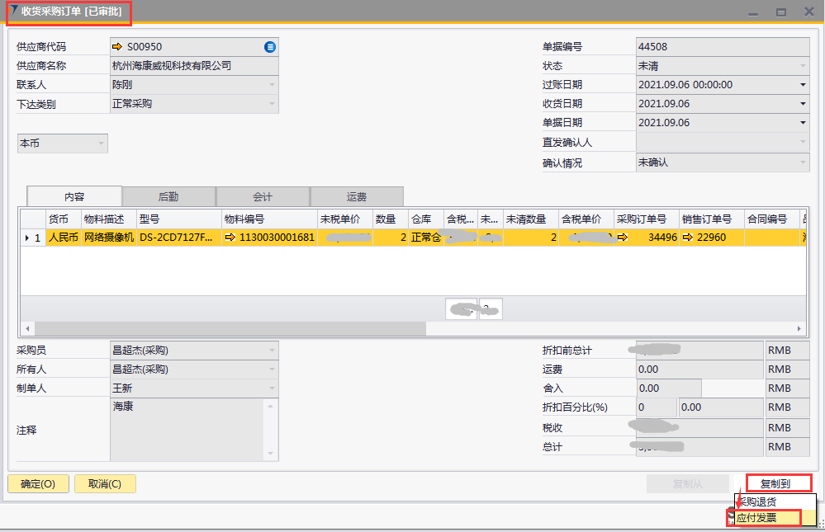This screenshot has width=825, height=532.
Task: Click row 1 header triangle marker
Action: (27, 238)
